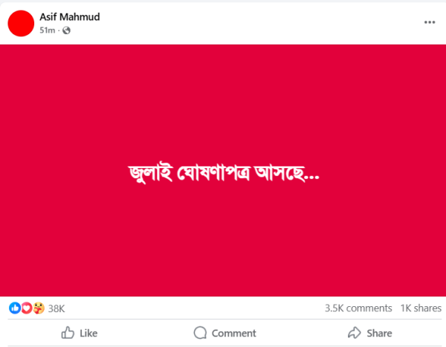Click the blank red area above the headline
The height and width of the screenshot is (347, 446).
coord(223,103)
